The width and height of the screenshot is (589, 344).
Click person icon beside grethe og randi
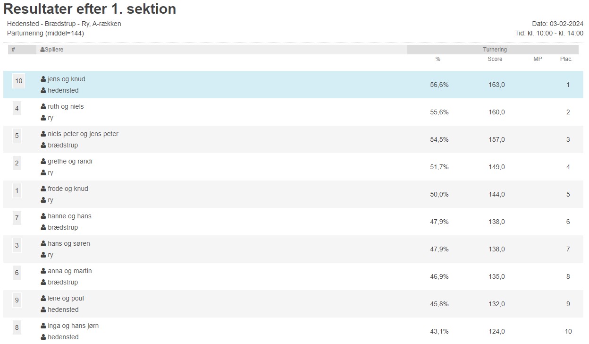(x=43, y=162)
